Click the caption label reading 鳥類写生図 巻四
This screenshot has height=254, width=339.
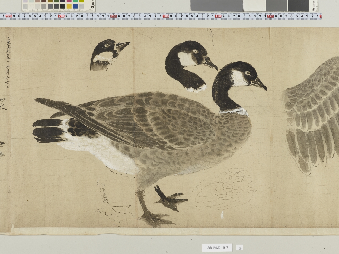click(217, 247)
